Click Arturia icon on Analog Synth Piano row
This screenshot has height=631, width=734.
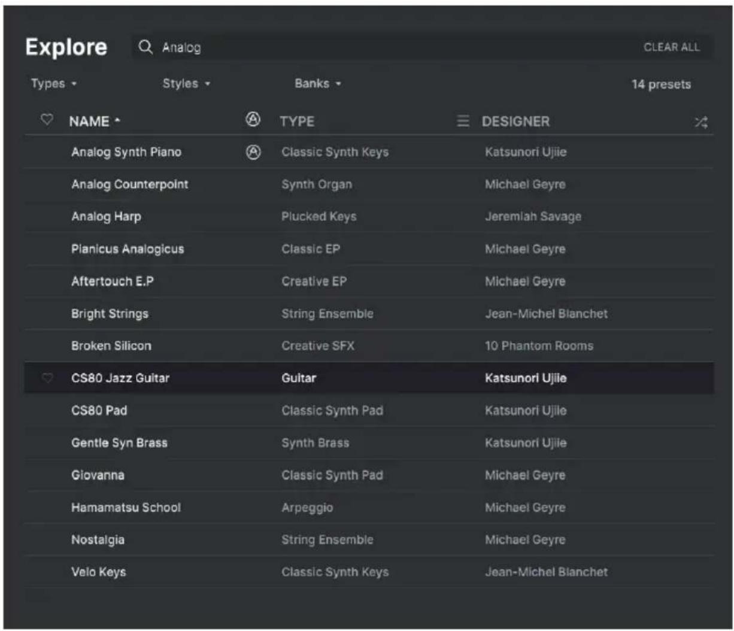[253, 152]
